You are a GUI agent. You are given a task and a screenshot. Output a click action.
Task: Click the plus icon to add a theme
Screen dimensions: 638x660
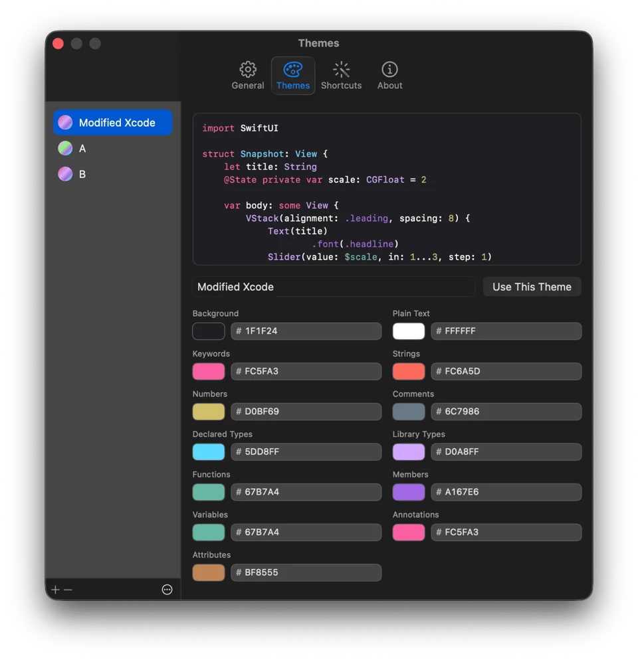(x=55, y=590)
